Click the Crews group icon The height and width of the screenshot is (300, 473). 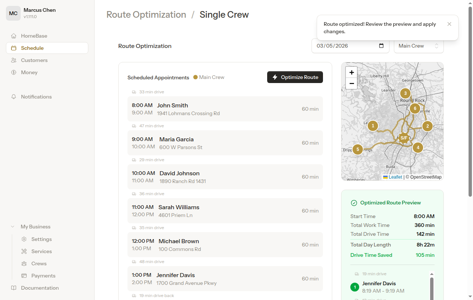[x=24, y=263]
